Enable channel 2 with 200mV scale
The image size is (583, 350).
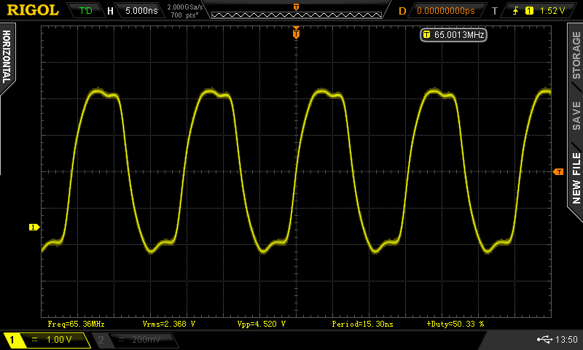click(x=133, y=340)
